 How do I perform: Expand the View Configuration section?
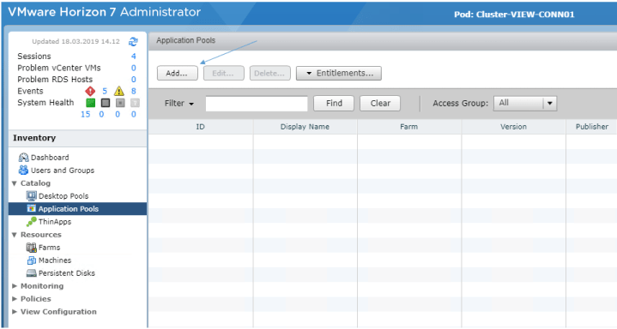(x=15, y=312)
